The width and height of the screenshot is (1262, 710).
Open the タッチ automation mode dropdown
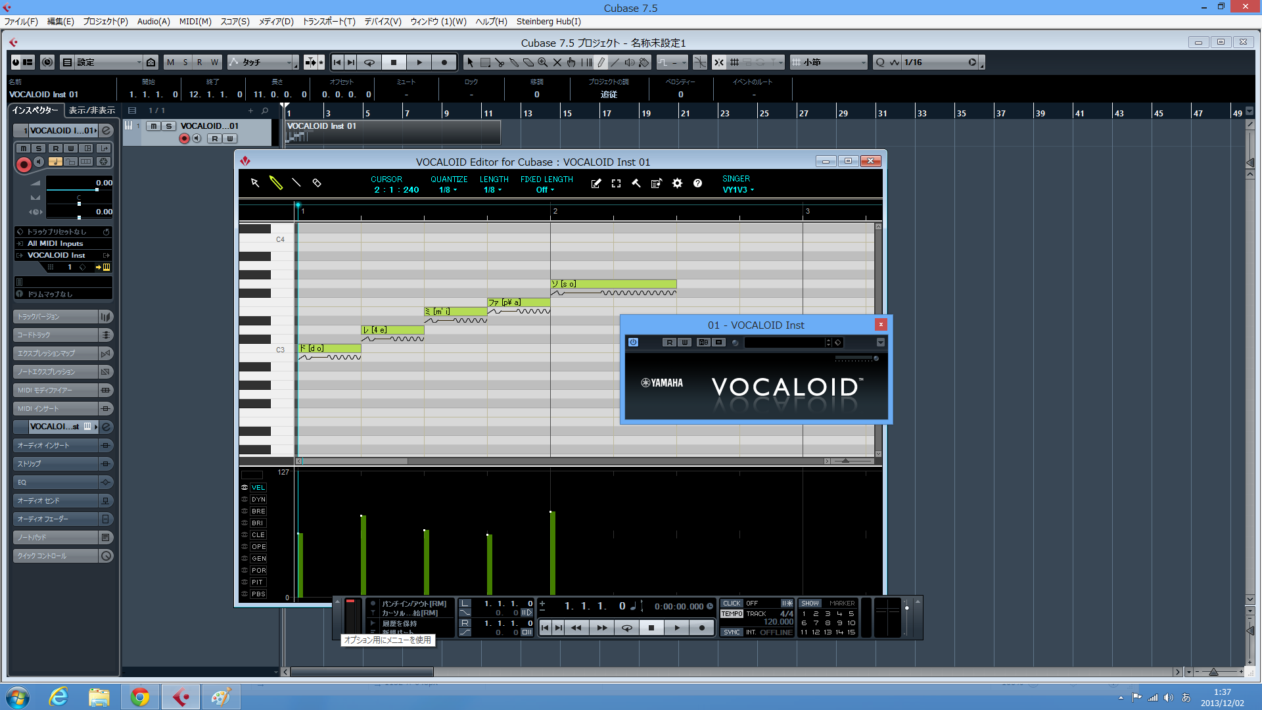263,62
